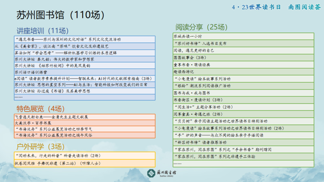The height and width of the screenshot is (182, 324).
Task: Select the '户外研学（3场）' section heading
Action: [x=40, y=146]
